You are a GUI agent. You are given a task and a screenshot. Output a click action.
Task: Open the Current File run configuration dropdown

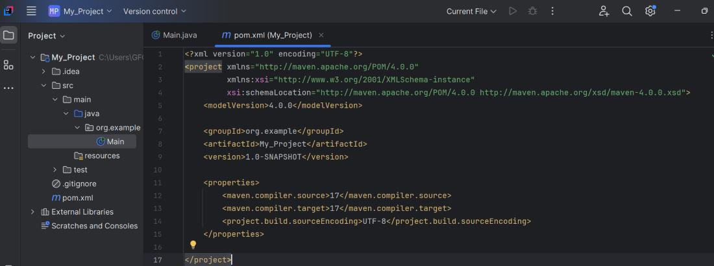[x=471, y=11]
